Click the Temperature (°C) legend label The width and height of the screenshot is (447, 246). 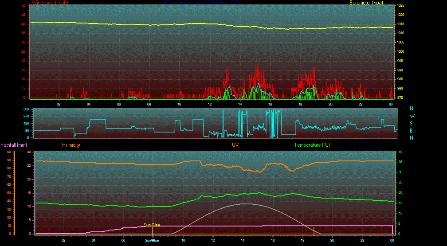tap(312, 145)
